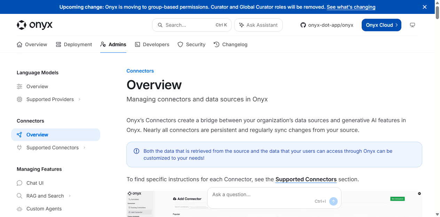Screen dimensions: 440x217
Task: Click the magnifier icon by RAG and Search
Action: pos(19,196)
